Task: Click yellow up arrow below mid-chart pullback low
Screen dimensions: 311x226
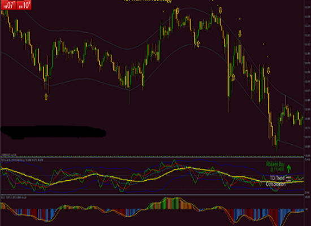Action: [198, 44]
